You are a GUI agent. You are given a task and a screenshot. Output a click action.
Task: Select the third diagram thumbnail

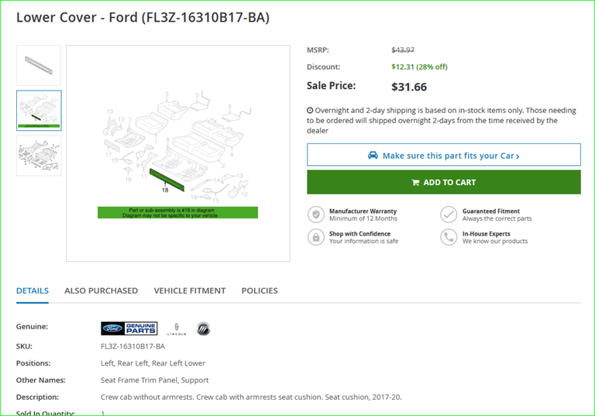39,156
